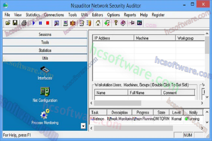Click the Normal level cell

[x=176, y=119]
